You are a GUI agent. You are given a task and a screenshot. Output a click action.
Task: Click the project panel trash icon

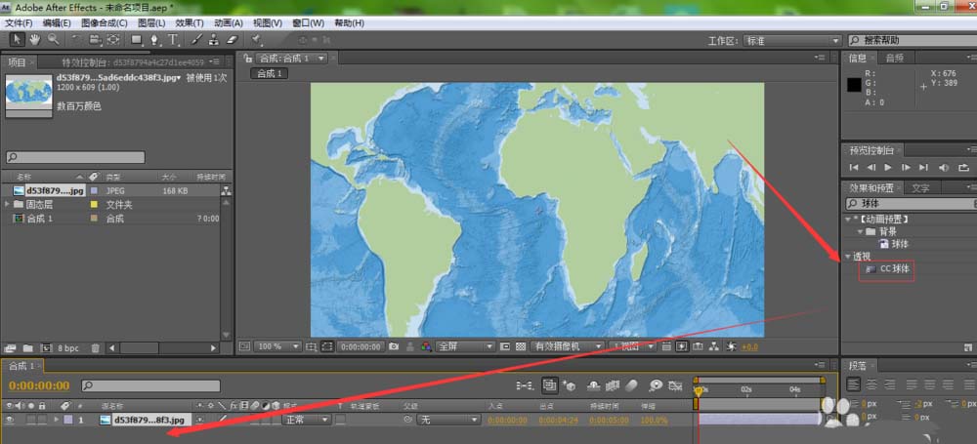[95, 348]
